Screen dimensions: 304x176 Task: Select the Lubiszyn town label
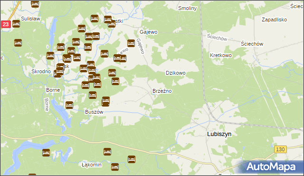(219, 134)
